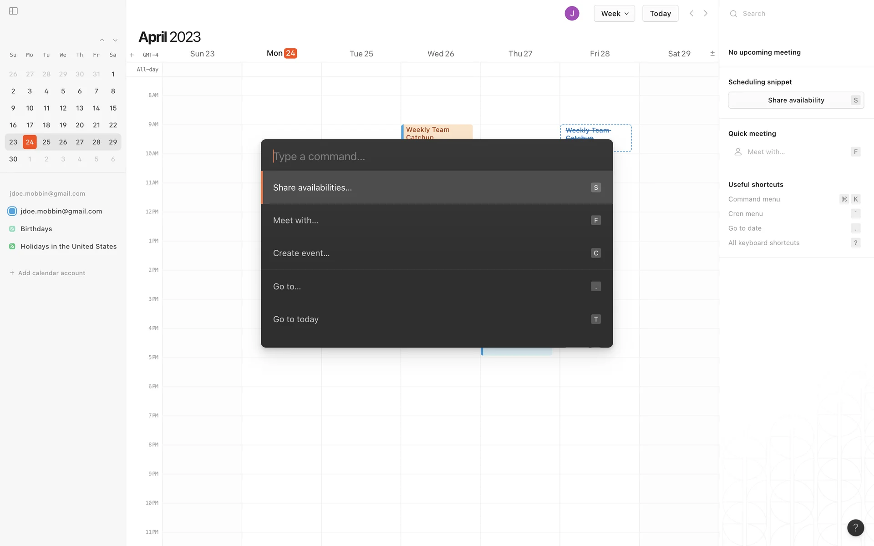Toggle Birthdays calendar visibility
Image resolution: width=874 pixels, height=546 pixels.
click(x=12, y=229)
